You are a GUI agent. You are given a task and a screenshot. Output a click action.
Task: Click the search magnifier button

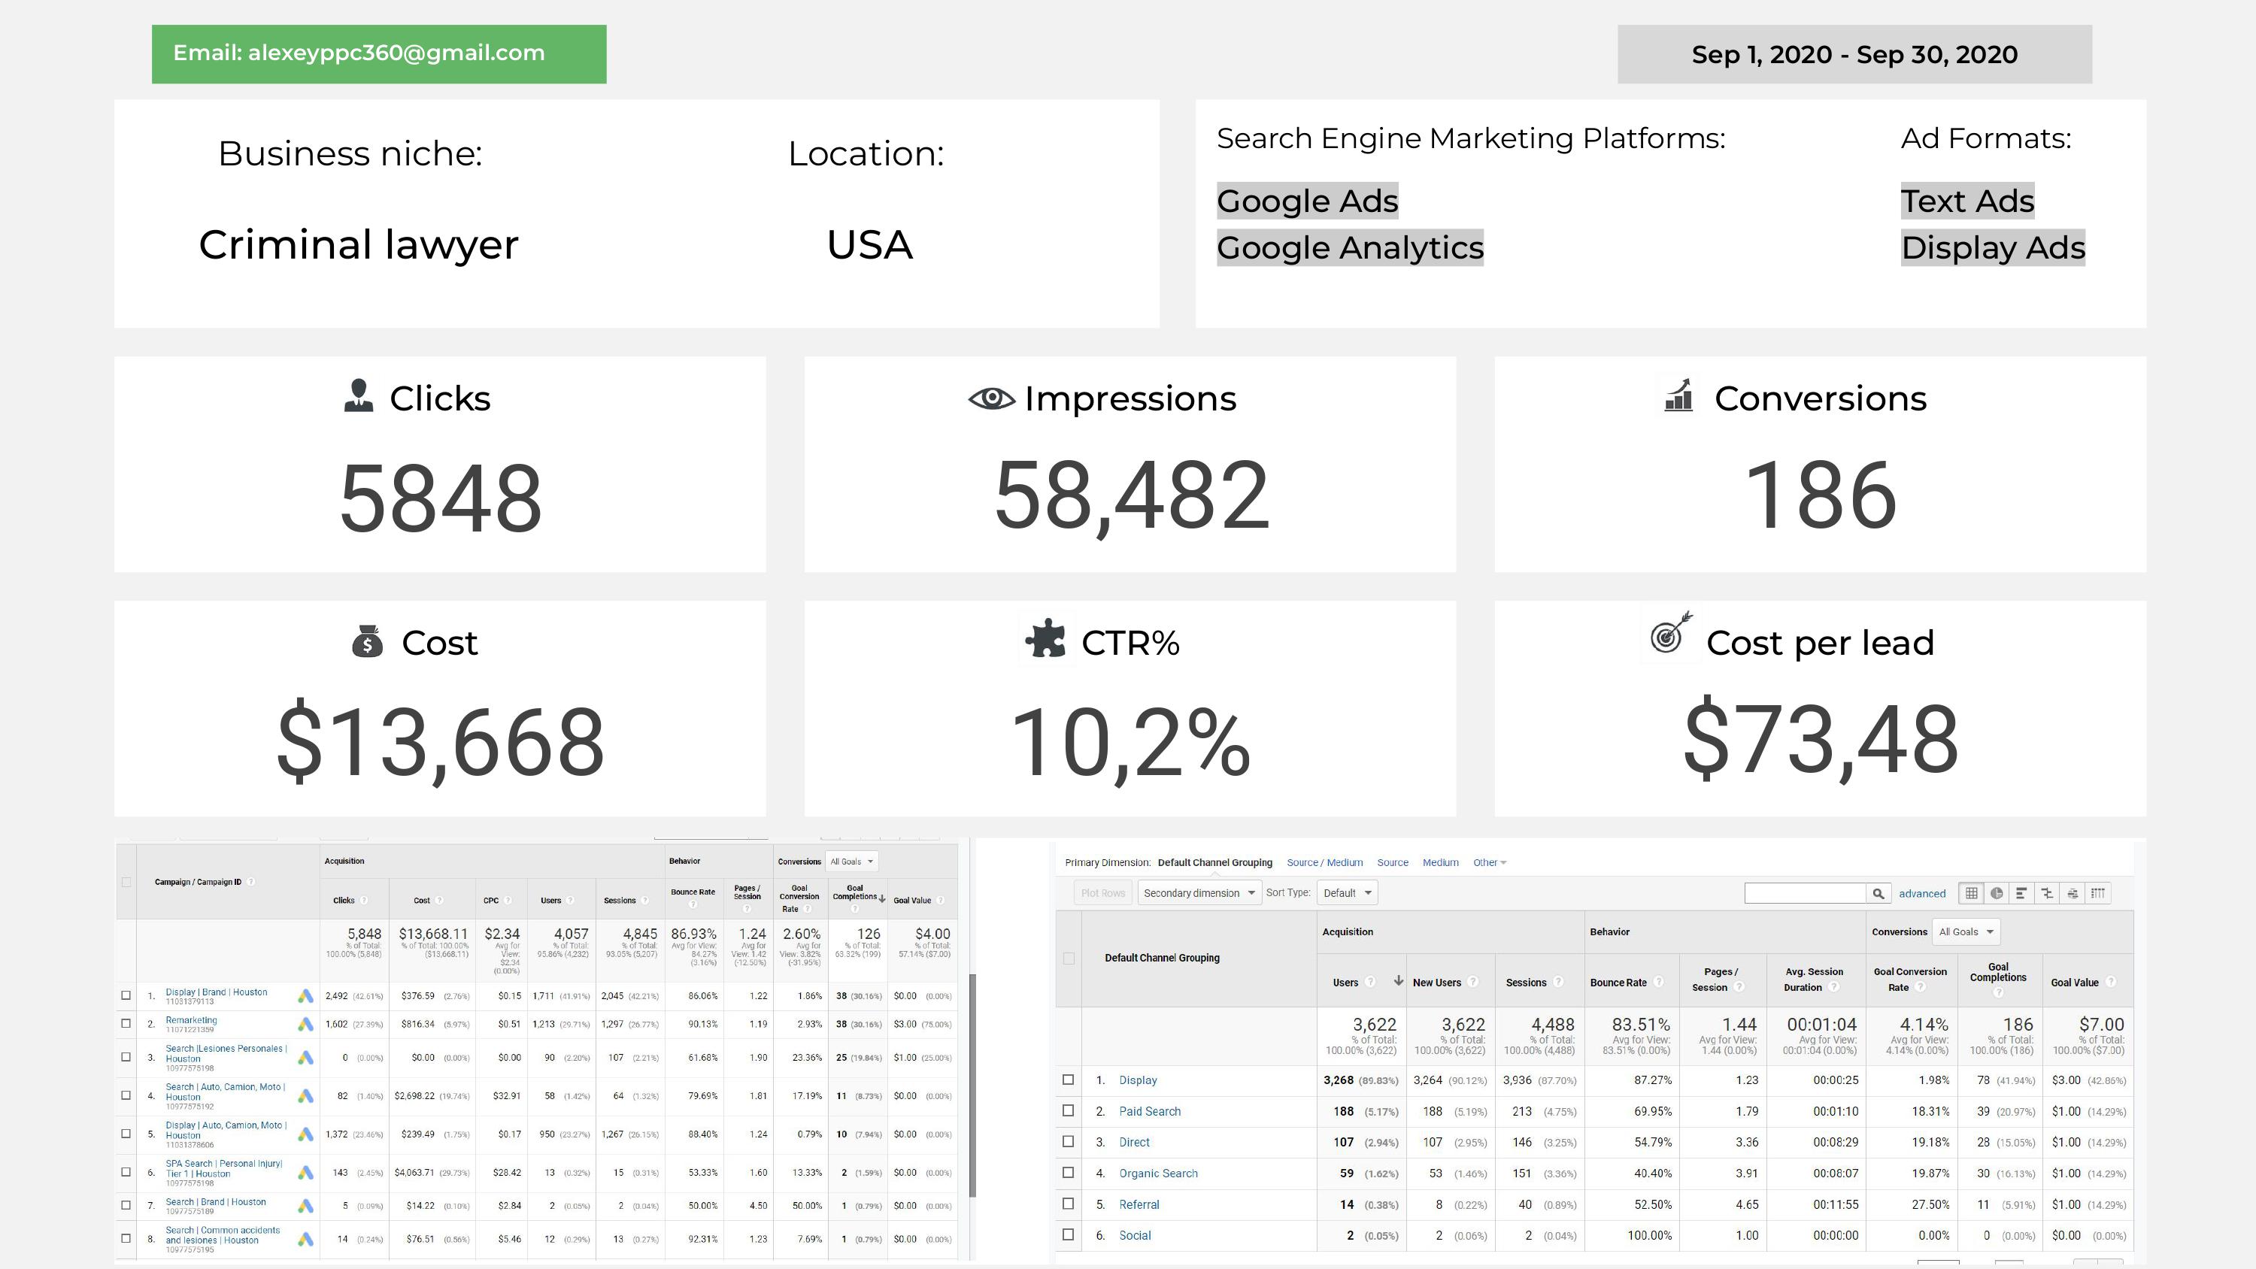pyautogui.click(x=1878, y=893)
